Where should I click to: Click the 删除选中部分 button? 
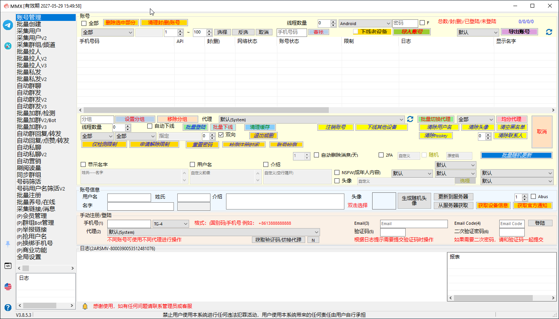[x=121, y=23]
